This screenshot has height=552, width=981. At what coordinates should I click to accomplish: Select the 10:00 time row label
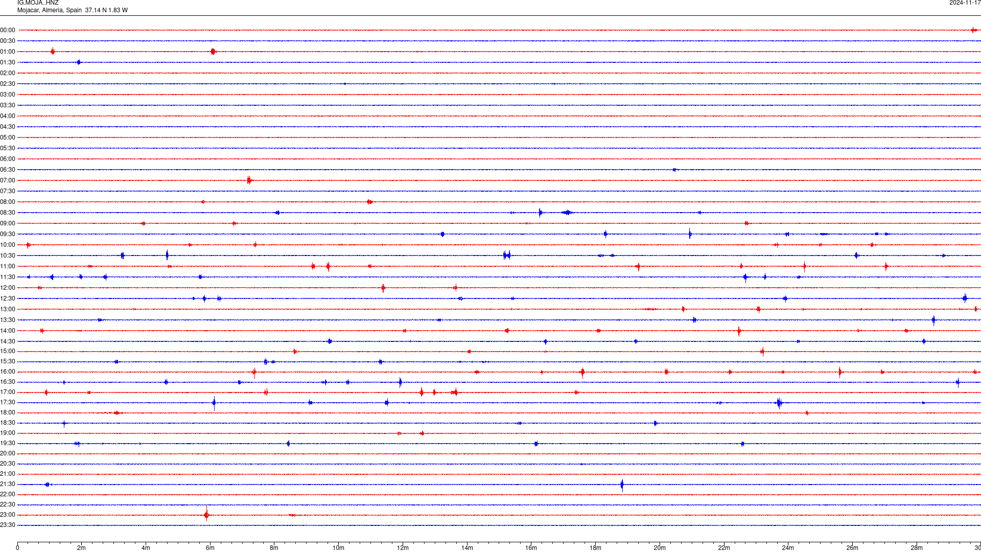pyautogui.click(x=8, y=245)
